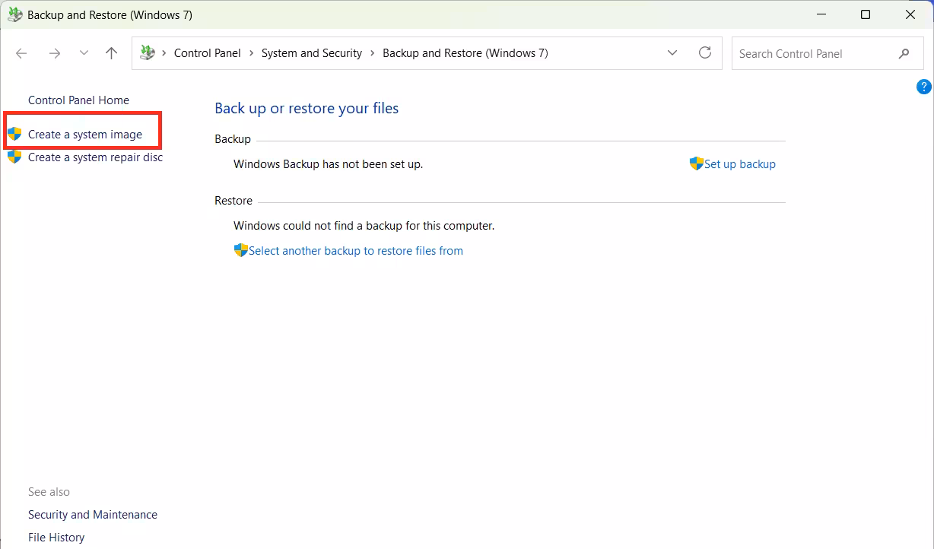Image resolution: width=934 pixels, height=549 pixels.
Task: Click Create a system image link
Action: (x=85, y=135)
